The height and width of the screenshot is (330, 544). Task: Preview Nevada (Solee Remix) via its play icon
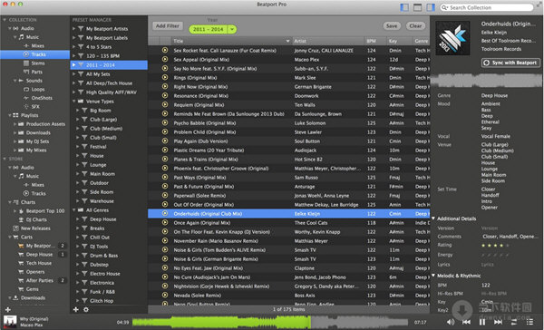(x=165, y=296)
